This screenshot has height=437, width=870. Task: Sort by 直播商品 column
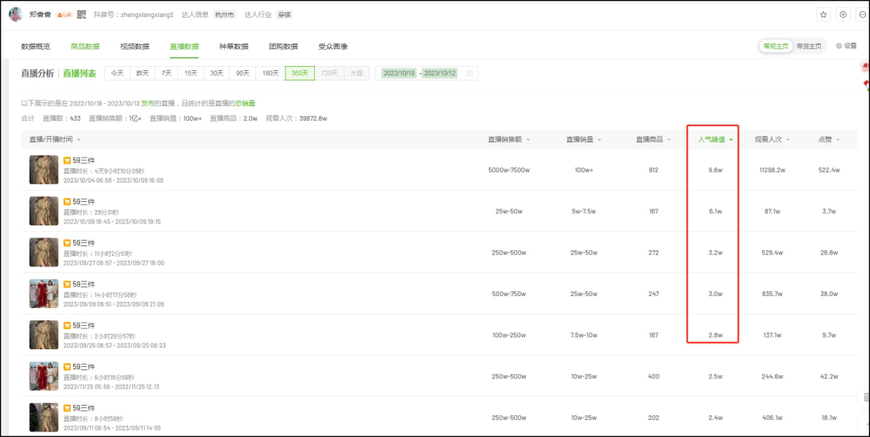click(x=653, y=140)
